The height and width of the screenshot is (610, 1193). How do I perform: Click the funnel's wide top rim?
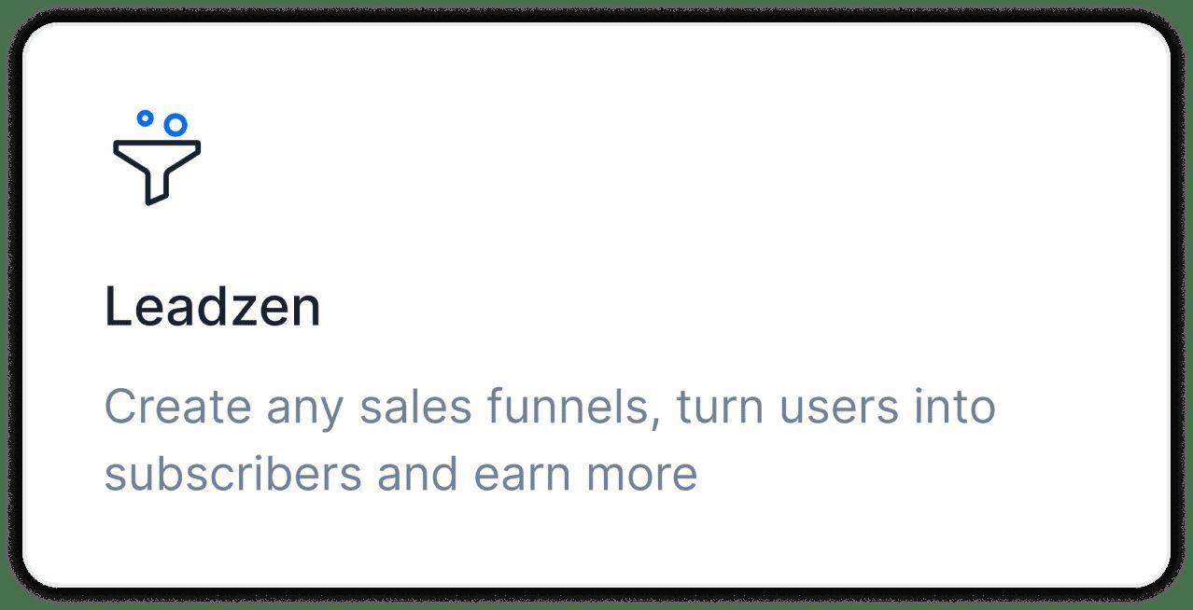(x=156, y=146)
